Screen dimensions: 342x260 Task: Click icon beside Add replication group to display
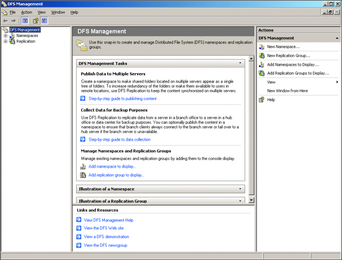pos(83,175)
